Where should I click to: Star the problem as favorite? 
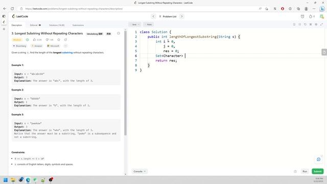pyautogui.click(x=59, y=40)
